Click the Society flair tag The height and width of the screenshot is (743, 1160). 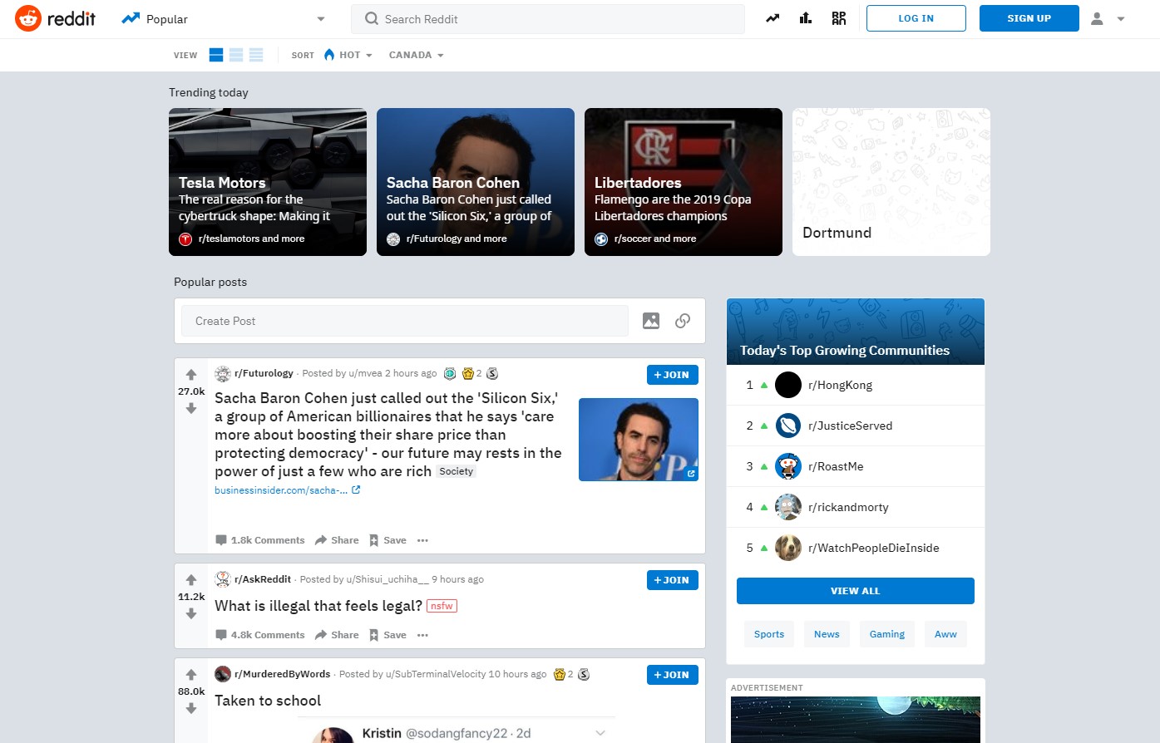[457, 471]
